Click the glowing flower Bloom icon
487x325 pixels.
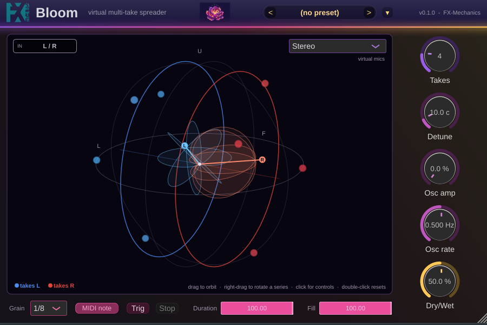(x=215, y=13)
